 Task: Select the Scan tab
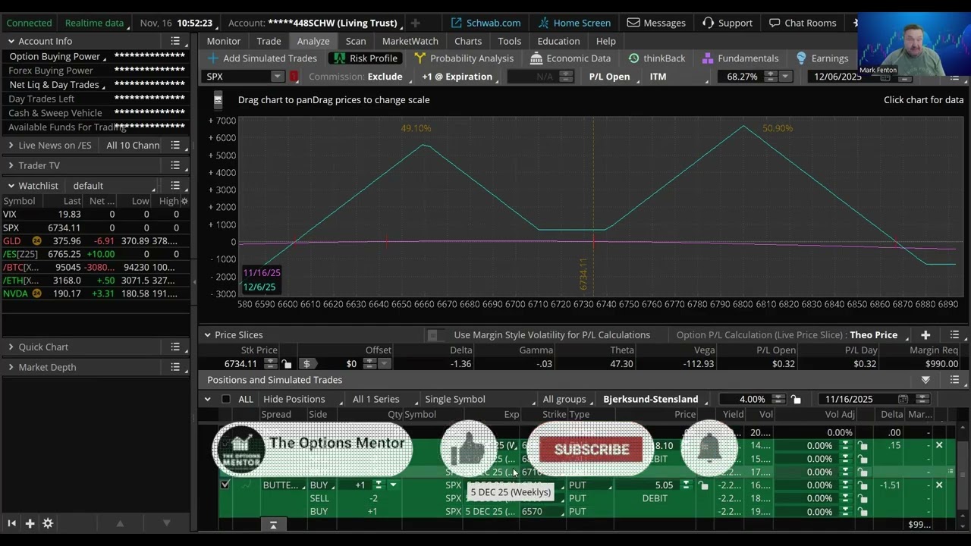click(356, 41)
